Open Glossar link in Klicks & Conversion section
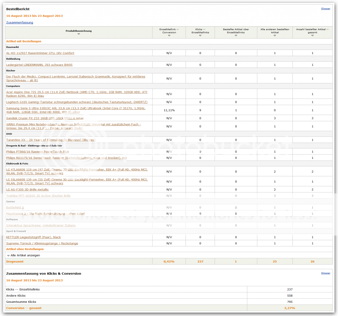Screen dimensions: 338x316 coord(325,273)
